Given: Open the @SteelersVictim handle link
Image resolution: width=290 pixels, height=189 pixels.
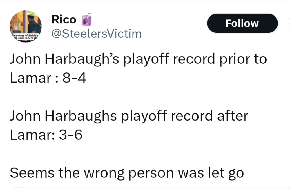Looking at the screenshot, I should [96, 34].
